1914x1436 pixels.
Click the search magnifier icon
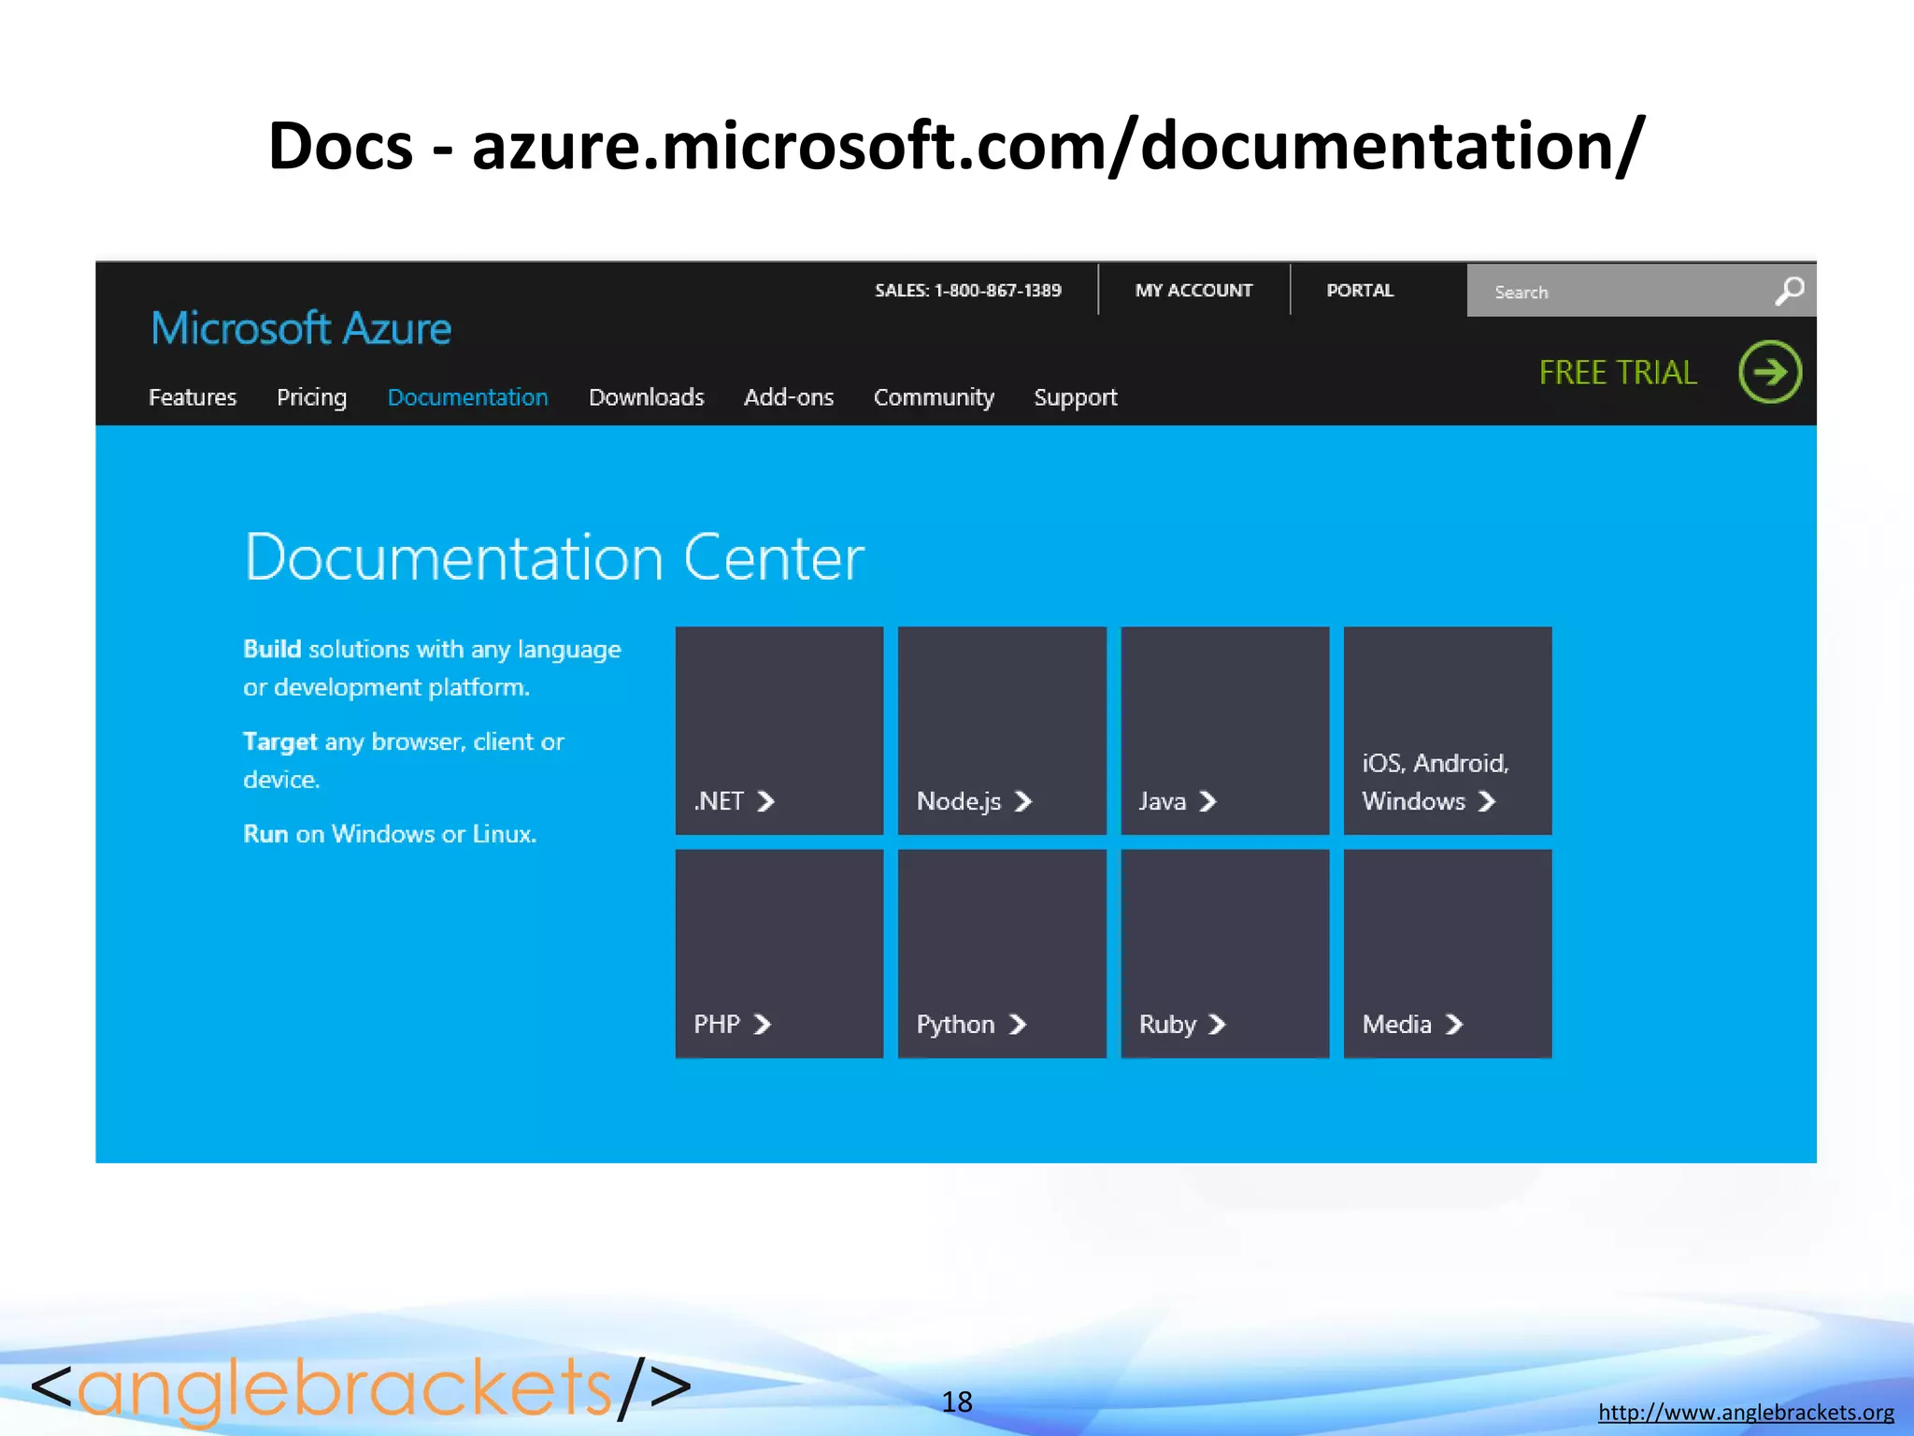(x=1789, y=292)
